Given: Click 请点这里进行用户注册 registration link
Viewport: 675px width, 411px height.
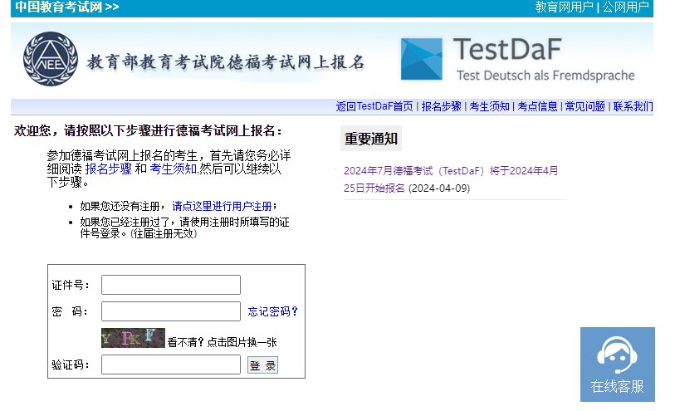Looking at the screenshot, I should point(223,206).
